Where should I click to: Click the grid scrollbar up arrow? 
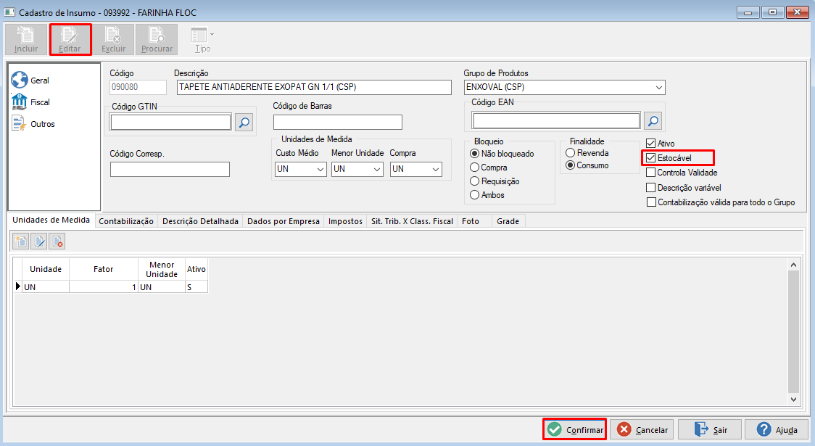pyautogui.click(x=793, y=265)
